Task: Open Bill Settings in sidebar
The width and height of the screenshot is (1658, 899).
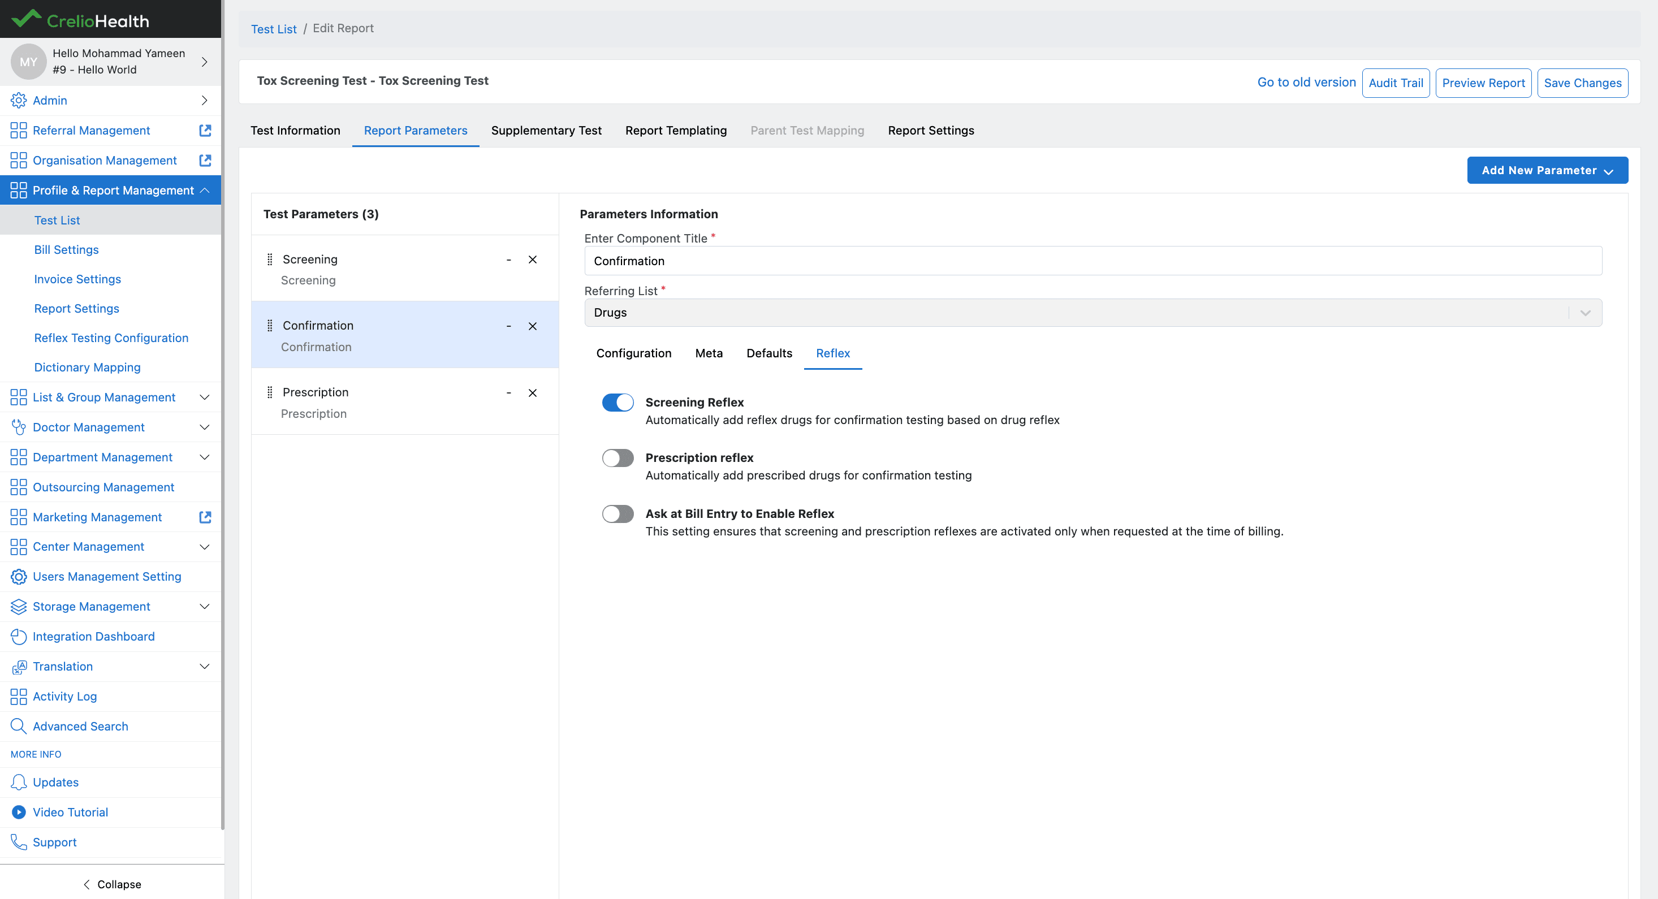Action: tap(66, 250)
